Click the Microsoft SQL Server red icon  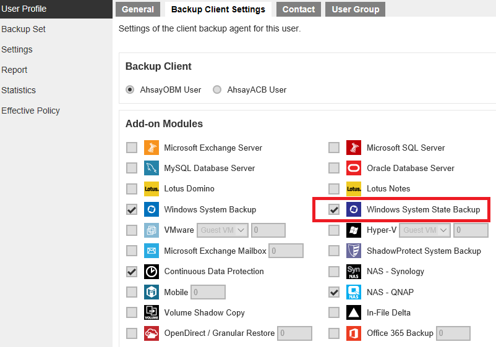point(354,148)
